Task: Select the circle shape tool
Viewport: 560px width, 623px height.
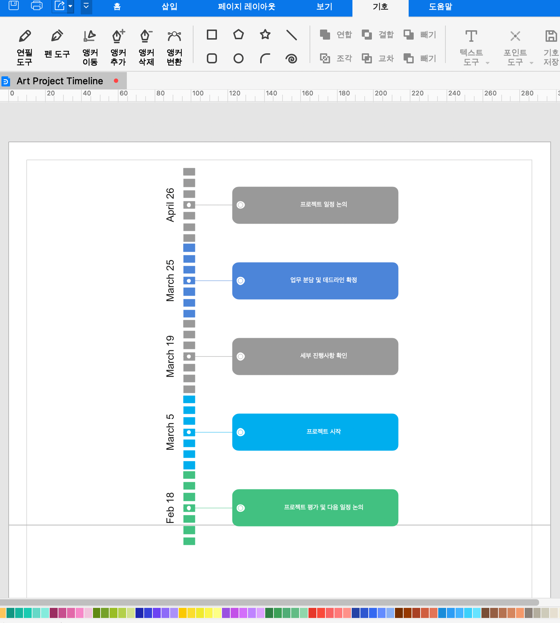Action: [239, 58]
